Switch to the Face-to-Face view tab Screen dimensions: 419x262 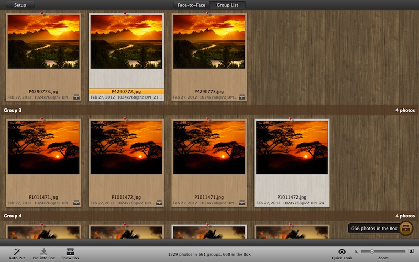191,5
